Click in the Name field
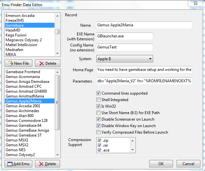The height and width of the screenshot is (171, 205). 144,25
